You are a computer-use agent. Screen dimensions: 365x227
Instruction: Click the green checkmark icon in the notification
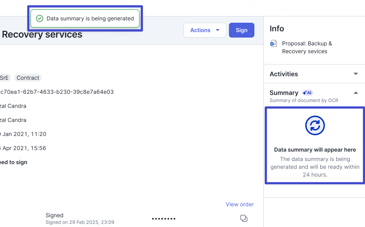[39, 18]
